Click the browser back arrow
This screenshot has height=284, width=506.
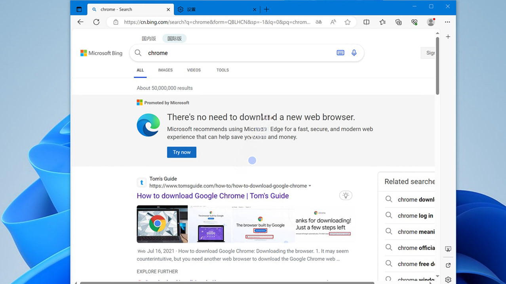point(80,22)
